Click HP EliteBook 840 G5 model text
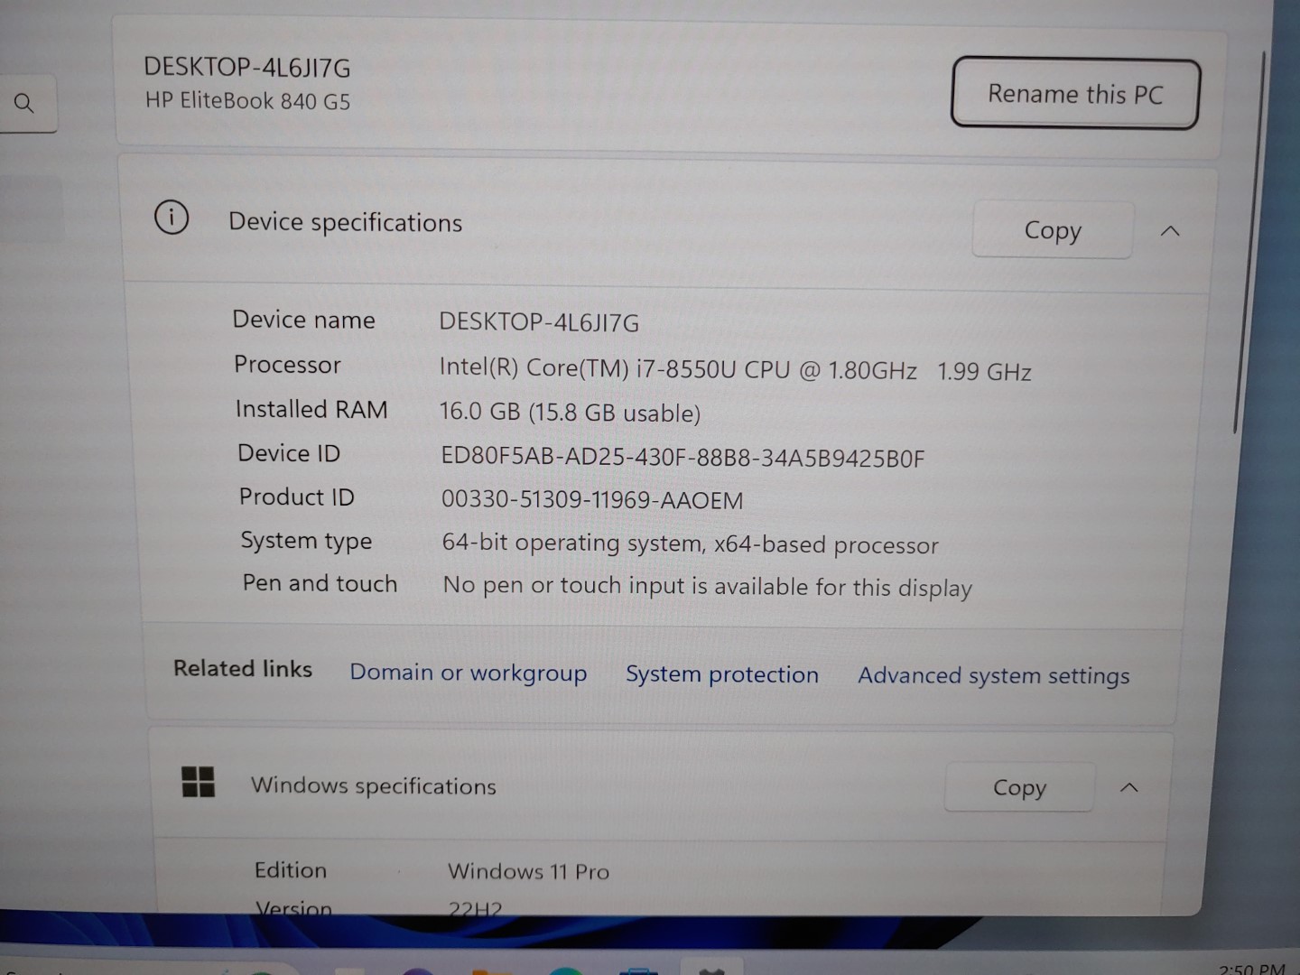The height and width of the screenshot is (975, 1300). coord(247,100)
